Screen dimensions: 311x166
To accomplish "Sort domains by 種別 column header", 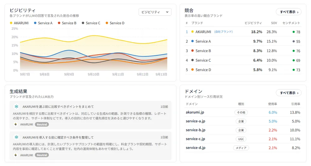I will point(241,104).
